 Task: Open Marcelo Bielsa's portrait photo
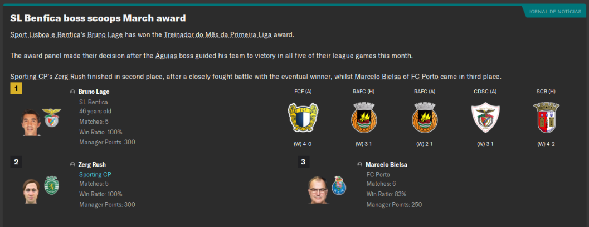click(318, 190)
